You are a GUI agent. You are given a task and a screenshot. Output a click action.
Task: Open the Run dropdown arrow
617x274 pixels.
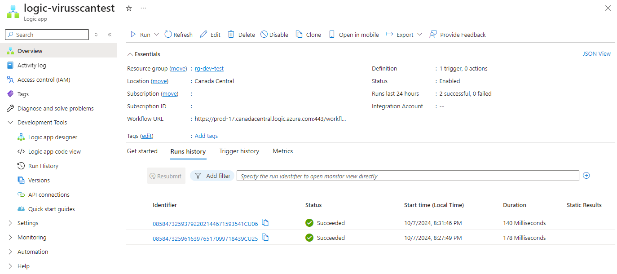pos(156,35)
